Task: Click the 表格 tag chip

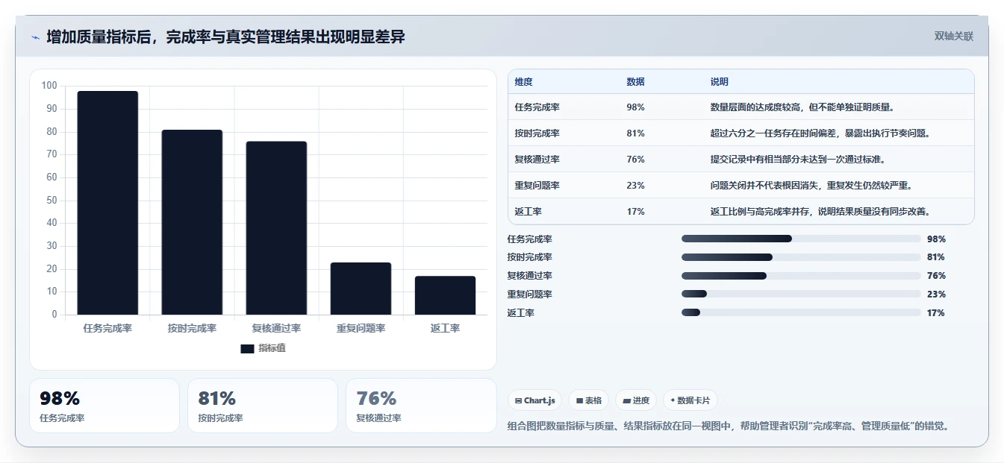Action: tap(589, 400)
